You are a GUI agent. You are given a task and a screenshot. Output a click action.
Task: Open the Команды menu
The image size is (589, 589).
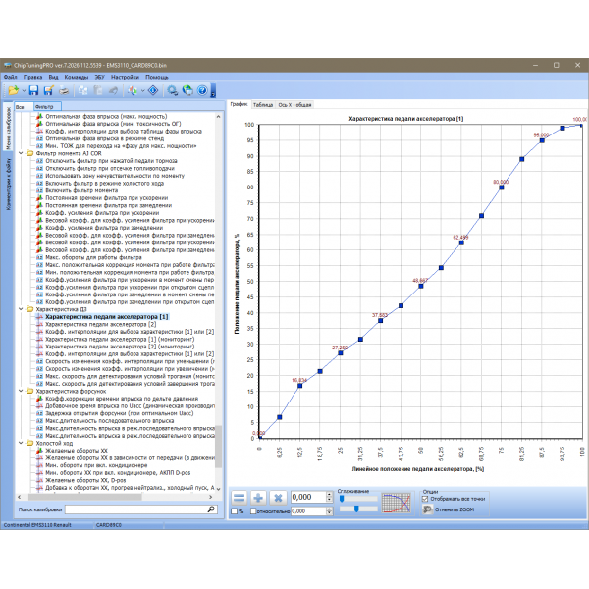pyautogui.click(x=61, y=76)
